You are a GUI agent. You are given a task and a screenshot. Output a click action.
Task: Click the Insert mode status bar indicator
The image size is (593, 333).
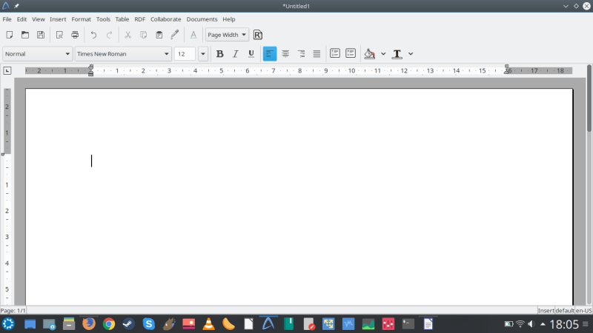546,311
